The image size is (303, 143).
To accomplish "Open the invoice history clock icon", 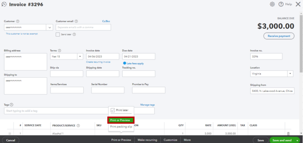I will pyautogui.click(x=4, y=4).
